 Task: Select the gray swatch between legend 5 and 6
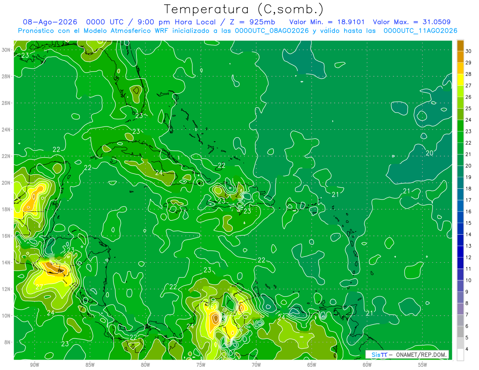pyautogui.click(x=460, y=332)
